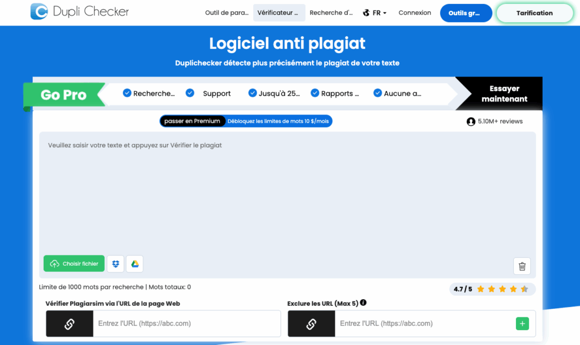Click the Google Drive upload icon
580x345 pixels.
[x=135, y=263]
